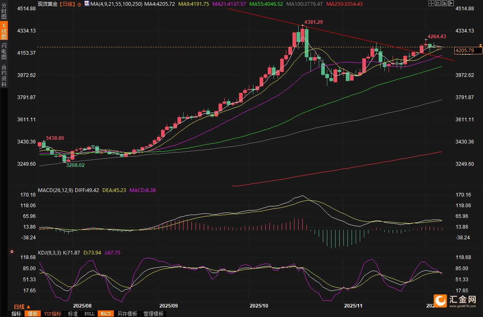Viewport: 483px width, 317px height.
Task: Click the 汇金网 logo
Action: coord(455,301)
